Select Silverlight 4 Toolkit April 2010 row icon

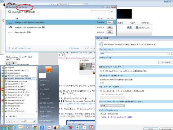tap(10, 22)
